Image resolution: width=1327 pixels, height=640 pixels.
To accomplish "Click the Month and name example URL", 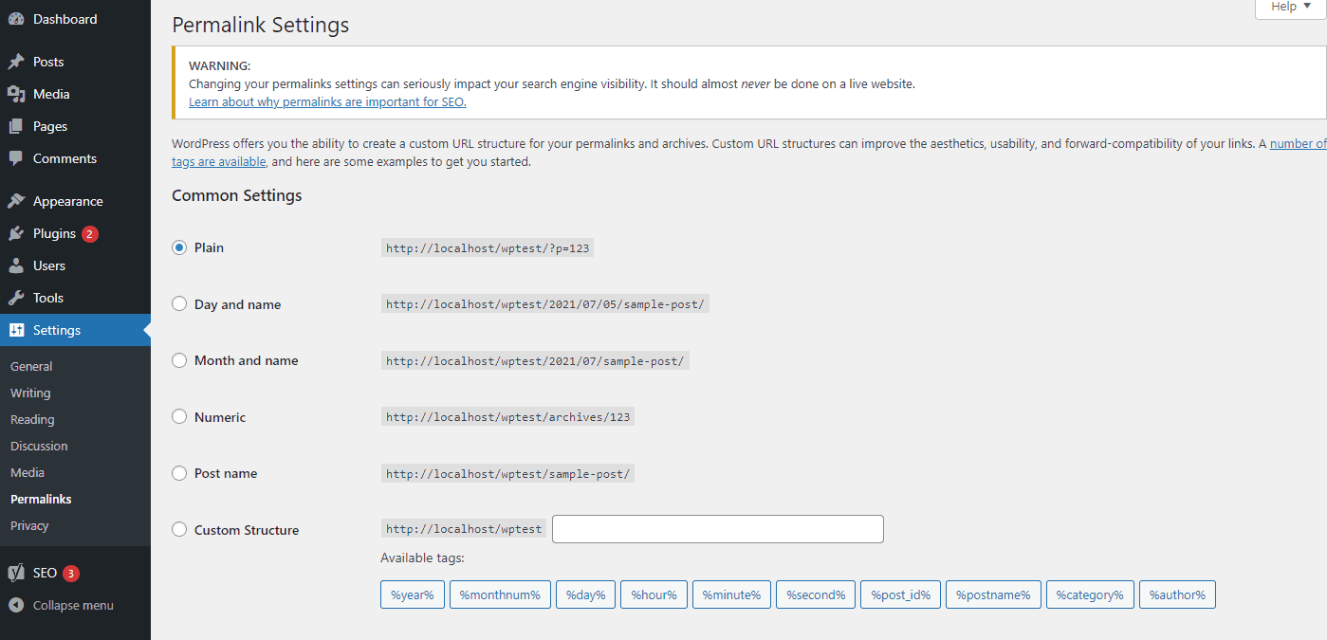I will point(535,361).
